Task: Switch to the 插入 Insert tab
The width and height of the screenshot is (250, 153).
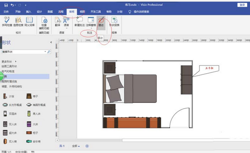Action: (x=29, y=12)
